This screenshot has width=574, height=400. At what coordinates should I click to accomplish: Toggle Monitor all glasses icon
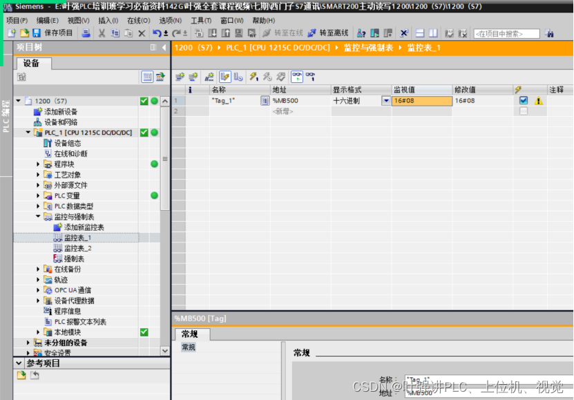click(x=297, y=77)
